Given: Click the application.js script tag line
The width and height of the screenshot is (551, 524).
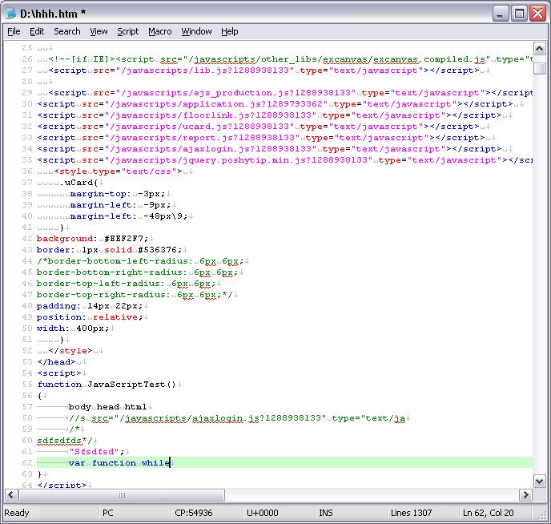Looking at the screenshot, I should coord(275,104).
